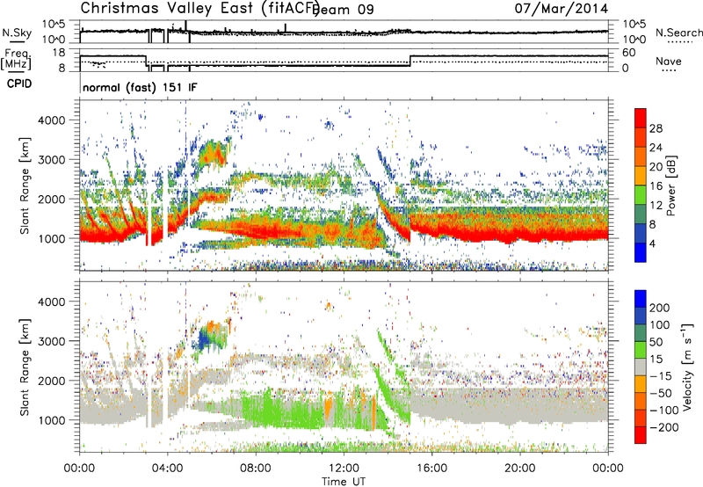
Task: Click the '3000' tick on velocity panel
Action: [51, 341]
